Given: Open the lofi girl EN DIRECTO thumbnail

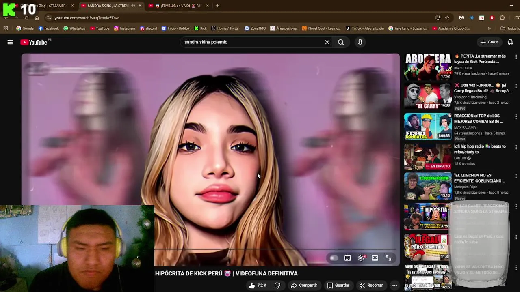Looking at the screenshot, I should click(428, 157).
